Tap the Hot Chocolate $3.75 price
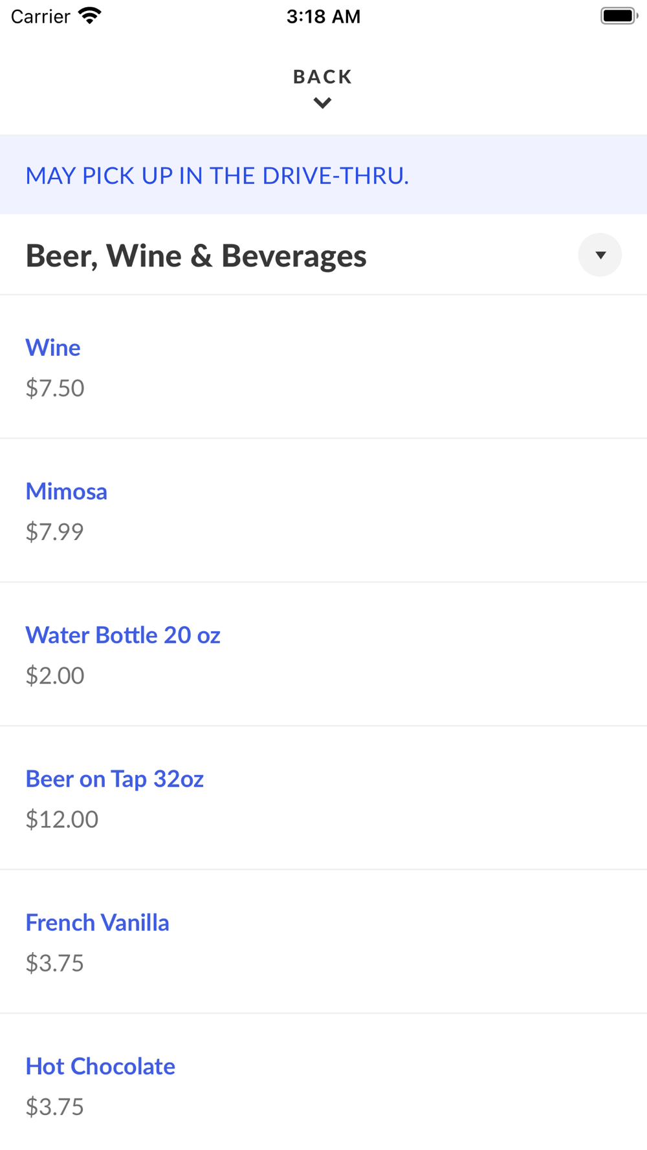The width and height of the screenshot is (647, 1150). point(55,1107)
